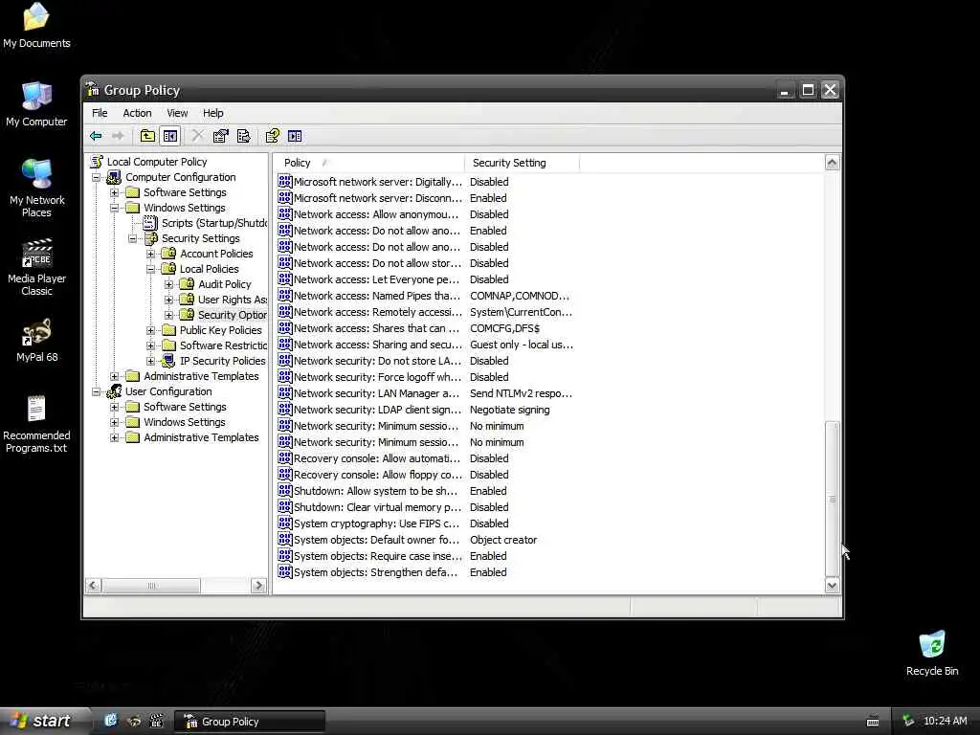Open the Recycle Bin desktop icon
The width and height of the screenshot is (980, 735).
[932, 653]
